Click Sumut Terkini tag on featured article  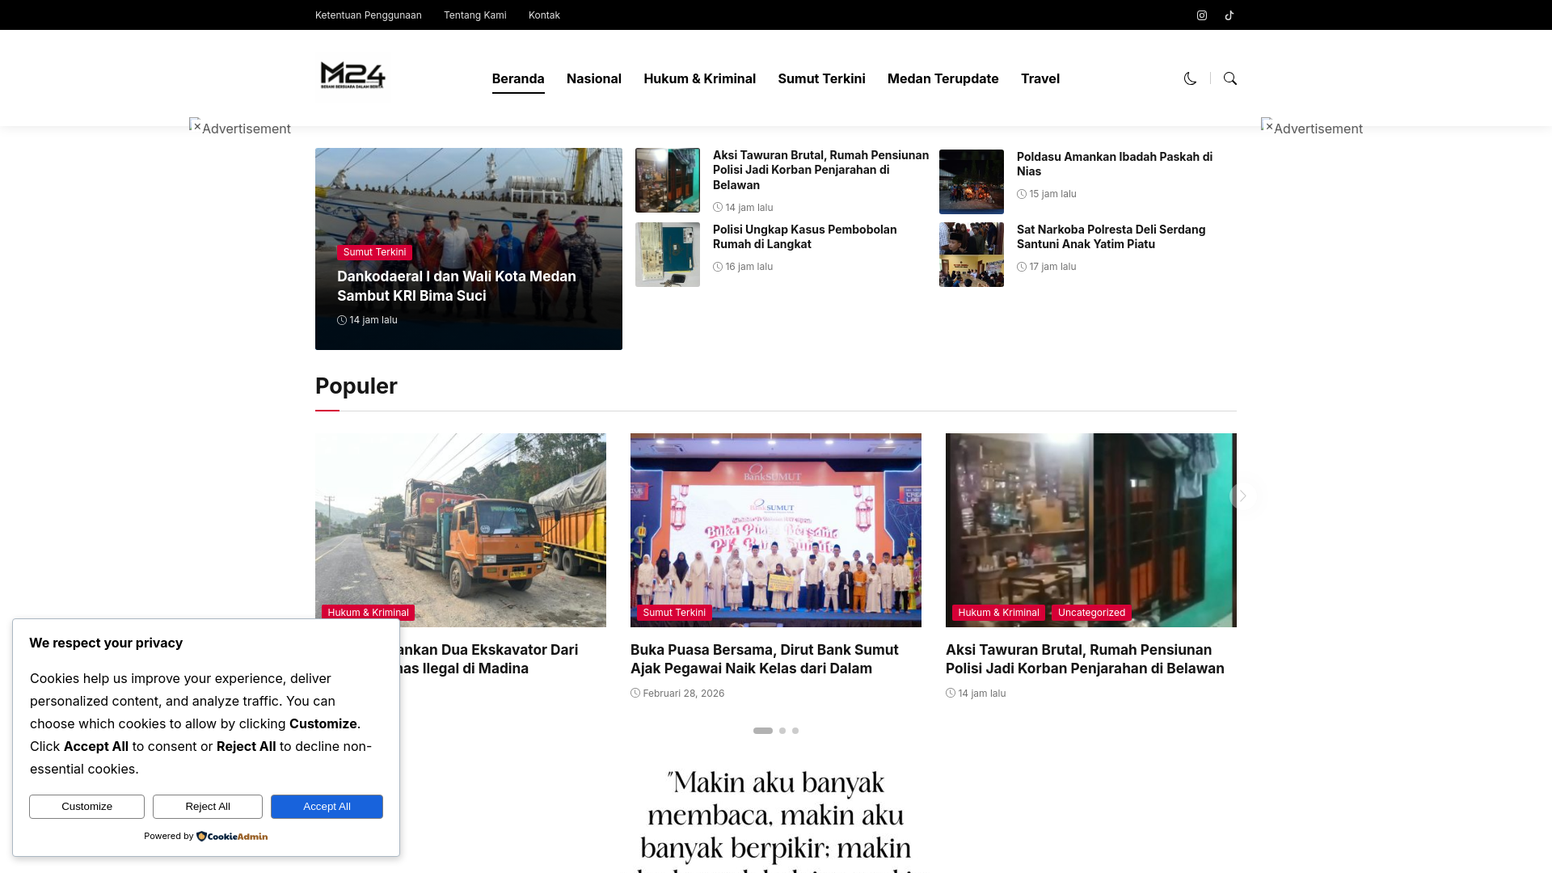[x=374, y=252]
